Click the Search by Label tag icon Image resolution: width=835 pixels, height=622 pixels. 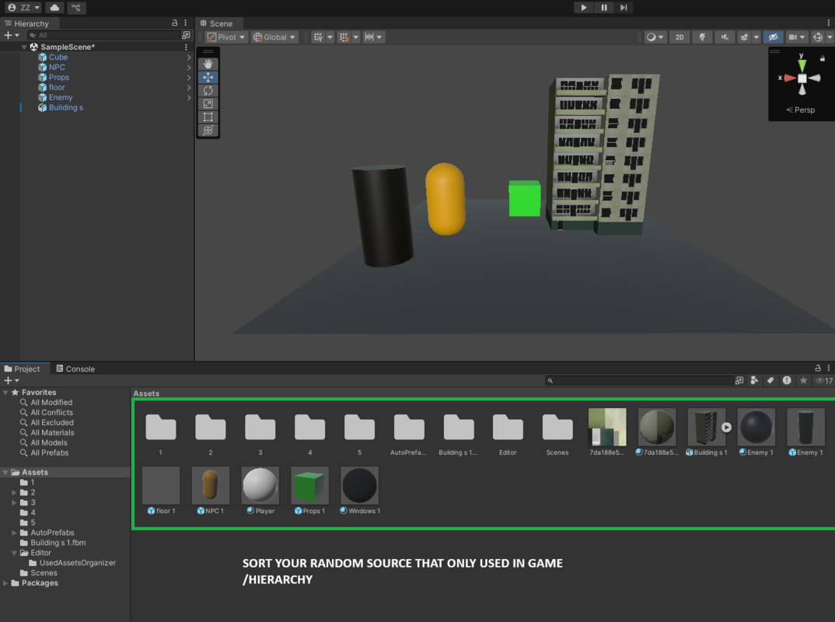click(770, 381)
